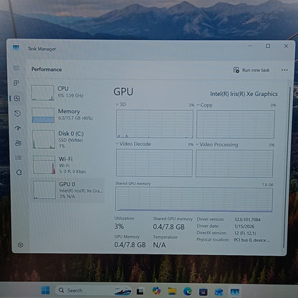Image resolution: width=298 pixels, height=298 pixels.
Task: Select Memory in the performance list
Action: coord(67,115)
